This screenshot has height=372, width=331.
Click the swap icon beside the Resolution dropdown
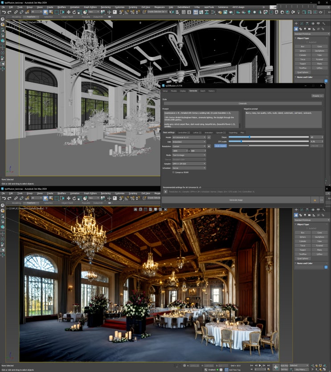click(209, 147)
